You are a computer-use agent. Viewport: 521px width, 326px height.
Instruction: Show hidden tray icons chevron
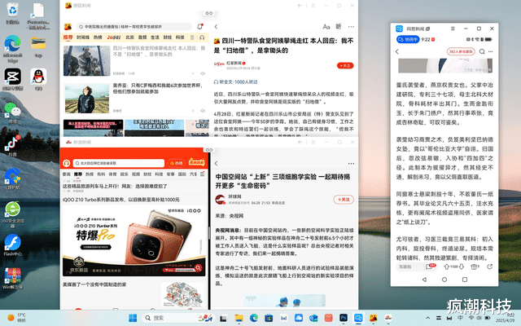[427, 318]
